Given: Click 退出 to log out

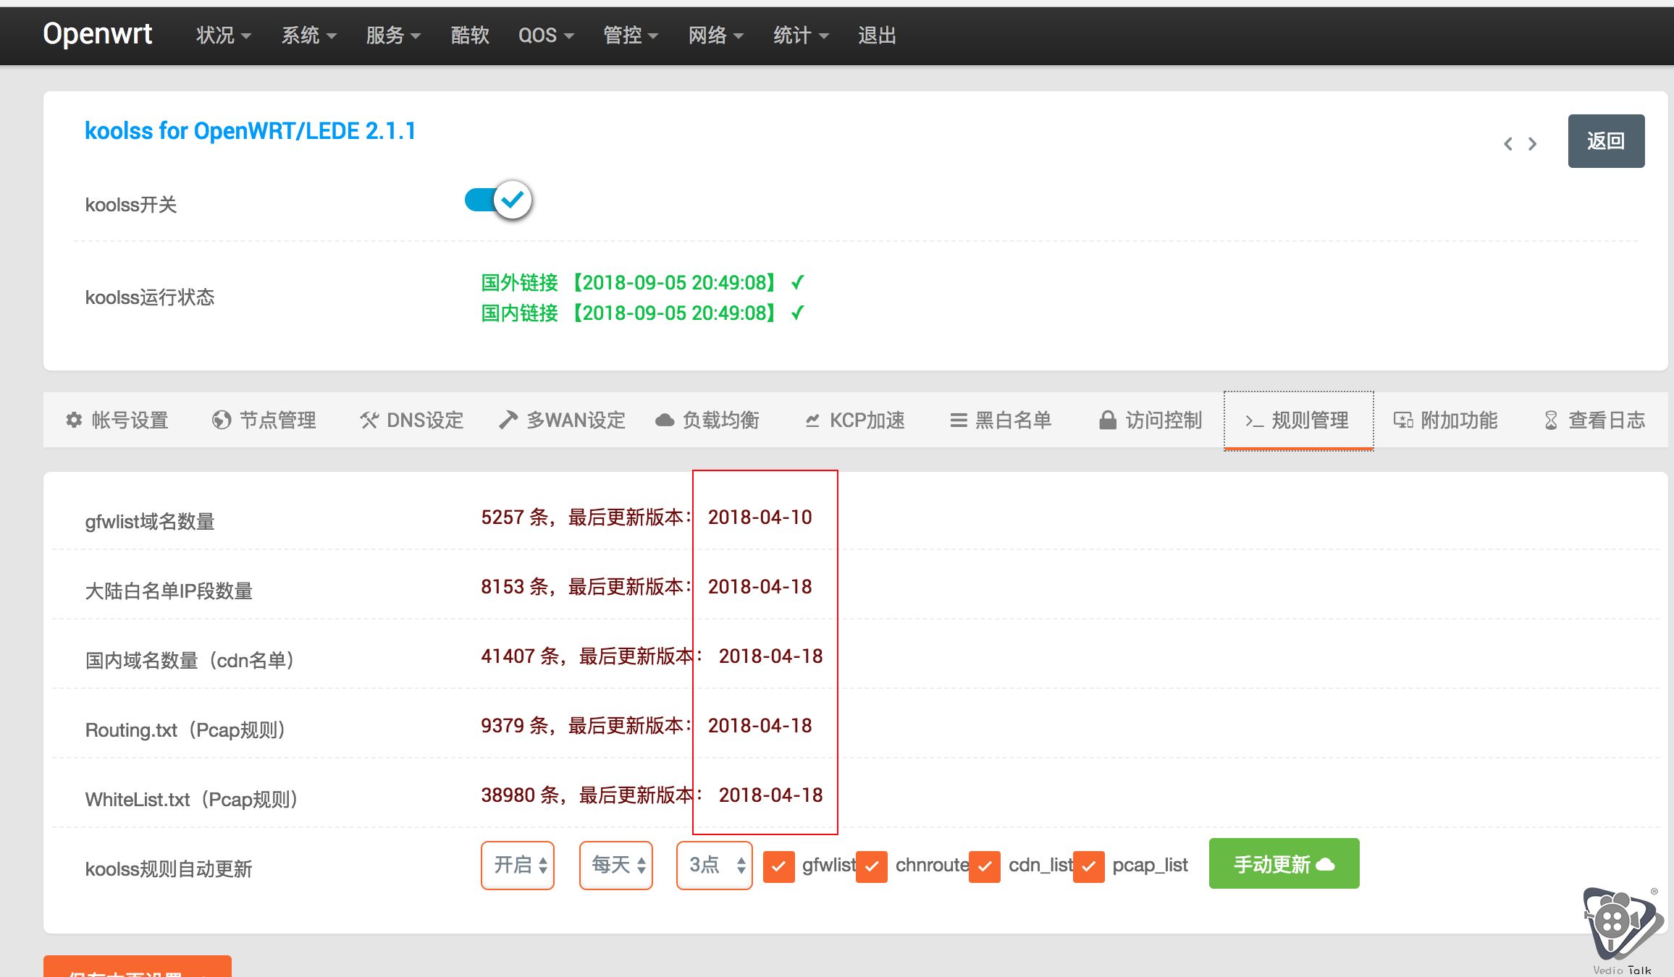Looking at the screenshot, I should (x=877, y=35).
